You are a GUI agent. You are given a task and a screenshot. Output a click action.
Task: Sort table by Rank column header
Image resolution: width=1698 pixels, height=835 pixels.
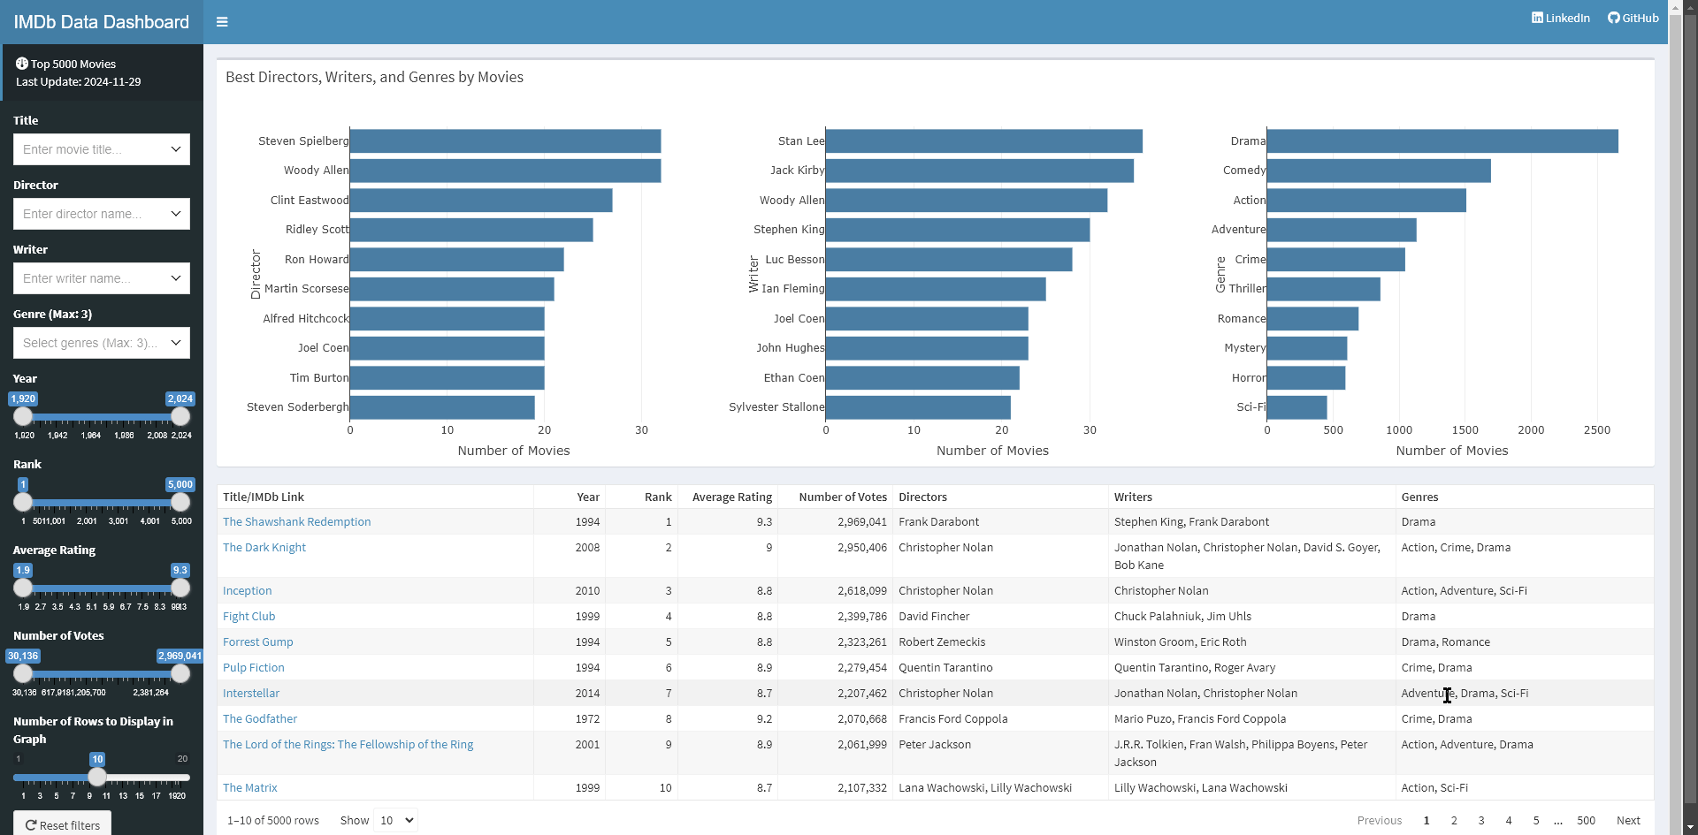[641, 497]
